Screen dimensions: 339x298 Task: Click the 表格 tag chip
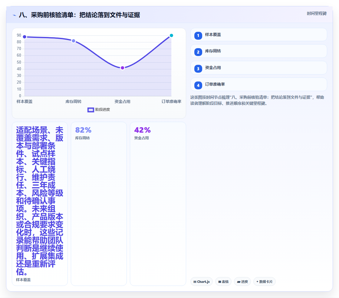click(223, 282)
